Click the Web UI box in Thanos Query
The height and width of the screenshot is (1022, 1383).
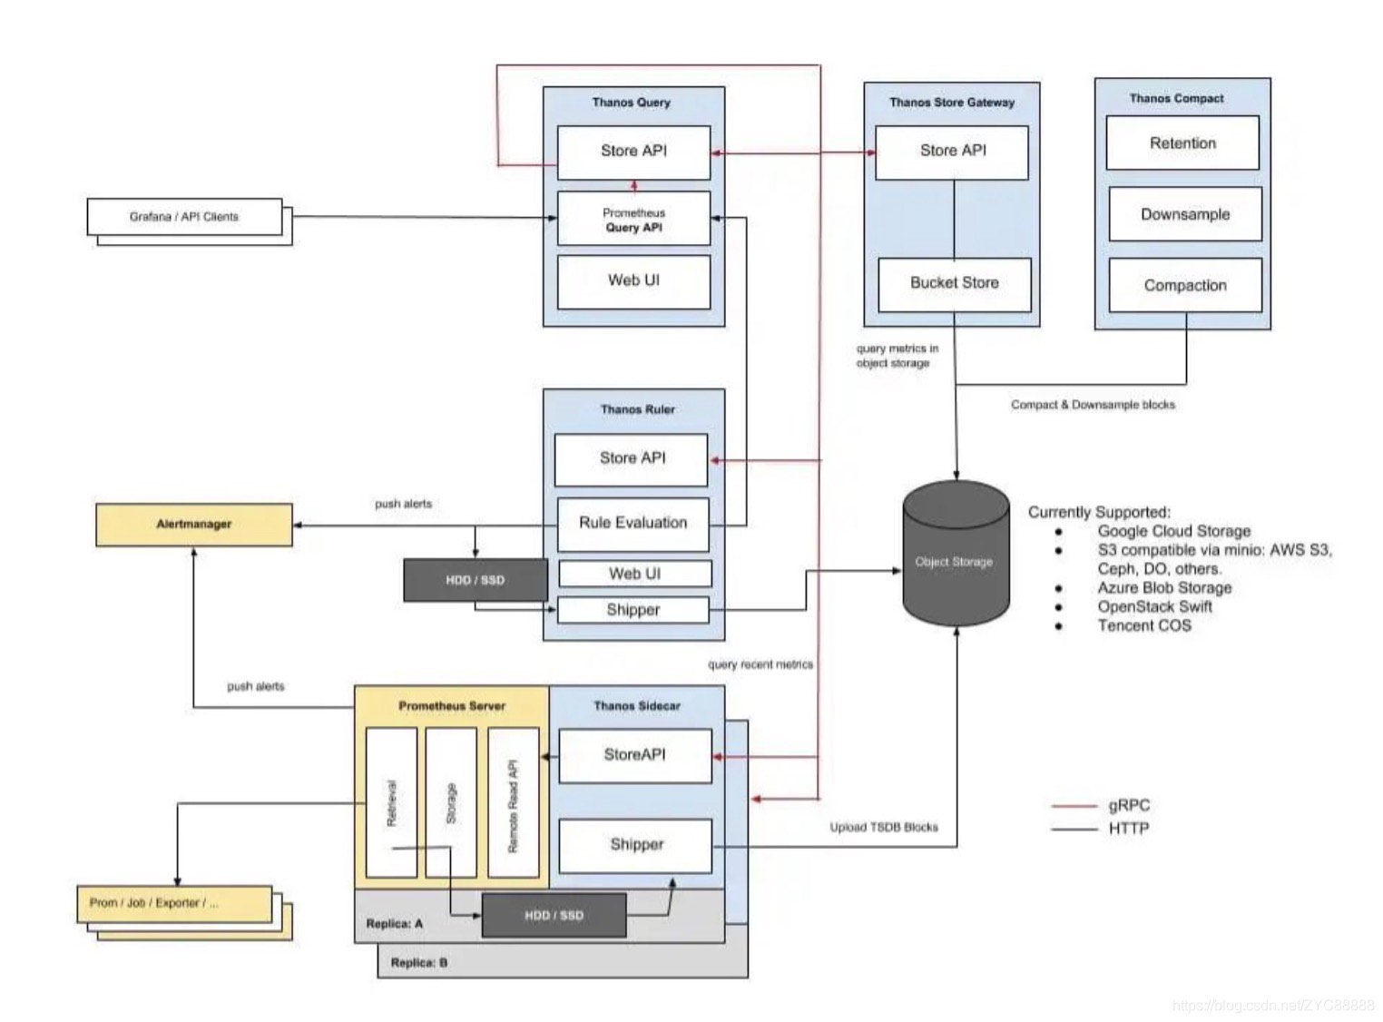[633, 281]
